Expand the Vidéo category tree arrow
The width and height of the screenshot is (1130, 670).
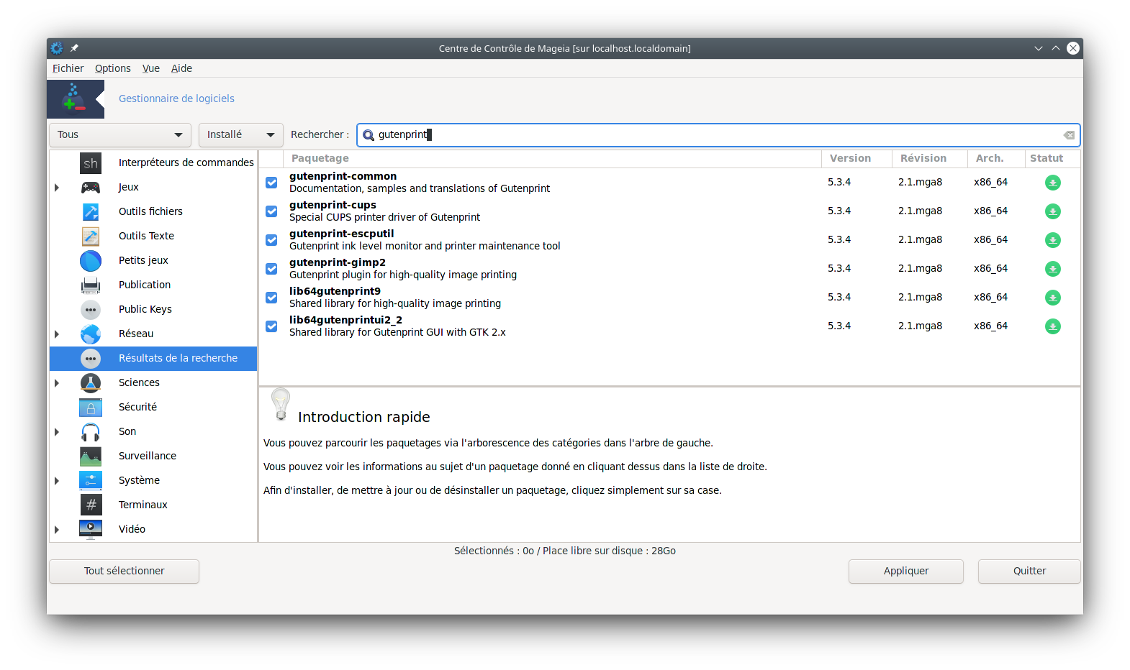click(57, 530)
